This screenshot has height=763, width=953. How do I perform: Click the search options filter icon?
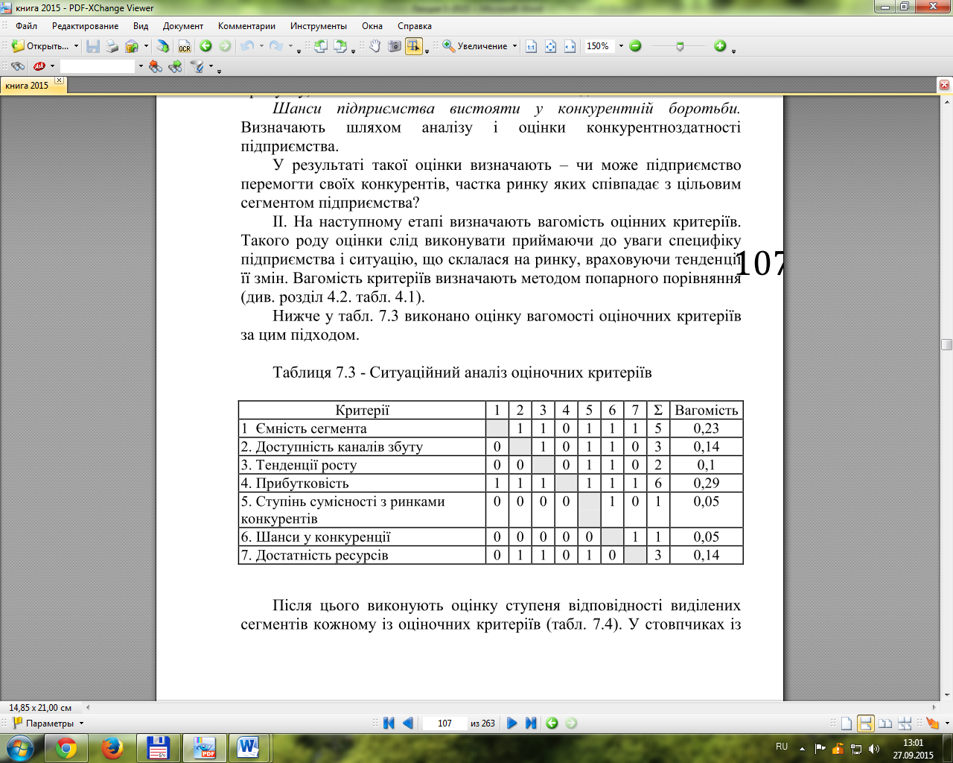pyautogui.click(x=197, y=66)
